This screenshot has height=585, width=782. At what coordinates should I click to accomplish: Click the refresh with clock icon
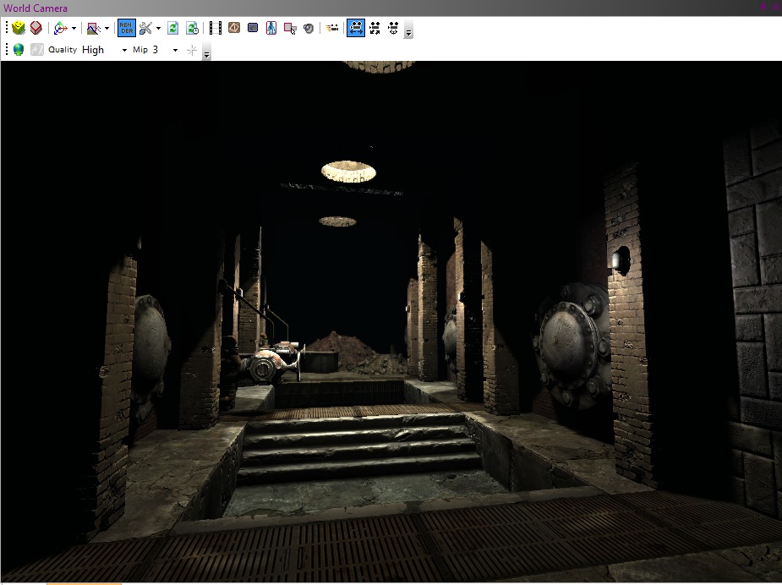pyautogui.click(x=192, y=28)
